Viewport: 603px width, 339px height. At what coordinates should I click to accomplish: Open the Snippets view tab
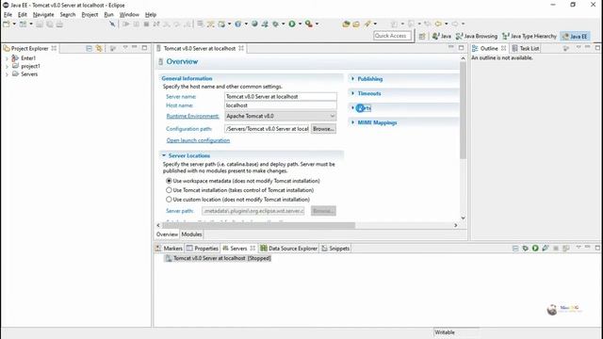335,249
